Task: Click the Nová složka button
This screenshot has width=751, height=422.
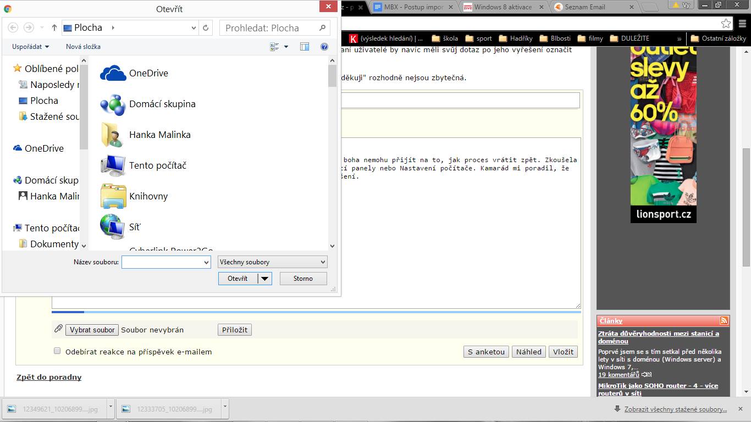Action: pyautogui.click(x=83, y=47)
